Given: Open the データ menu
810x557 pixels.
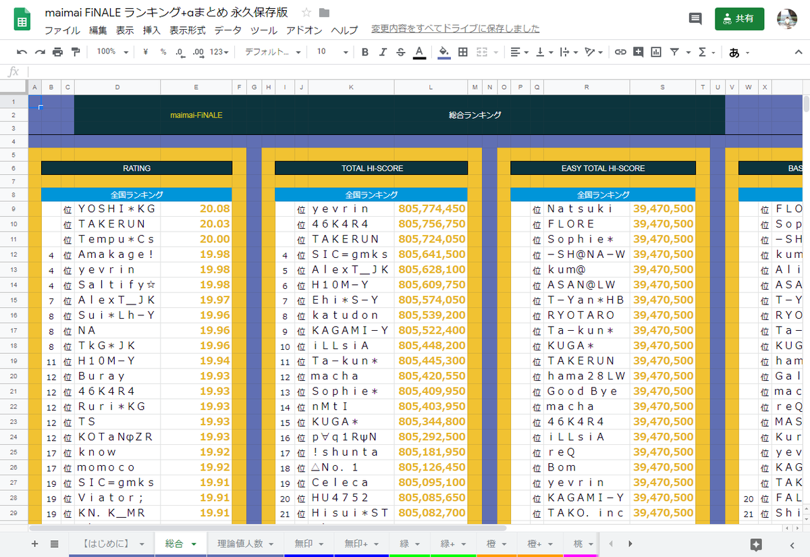Looking at the screenshot, I should [x=228, y=30].
